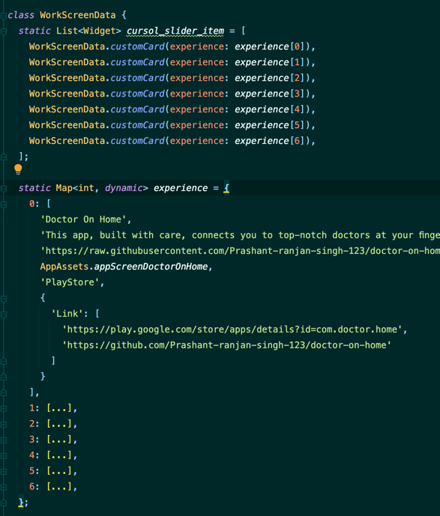This screenshot has height=516, width=440.
Task: Click customCard in the experience[1] line
Action: point(137,62)
